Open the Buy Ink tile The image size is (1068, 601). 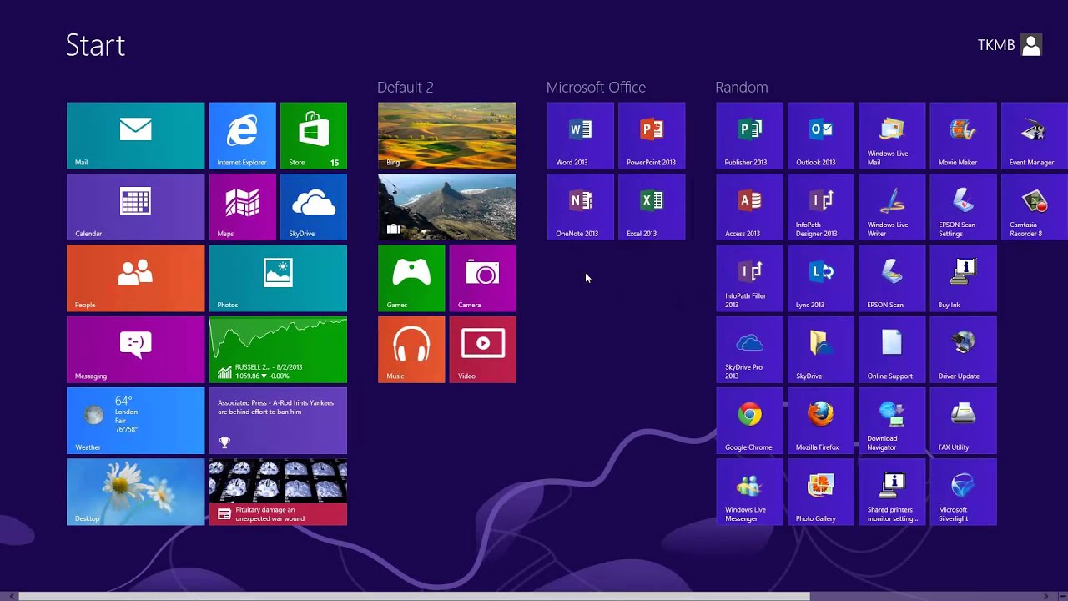tap(963, 278)
